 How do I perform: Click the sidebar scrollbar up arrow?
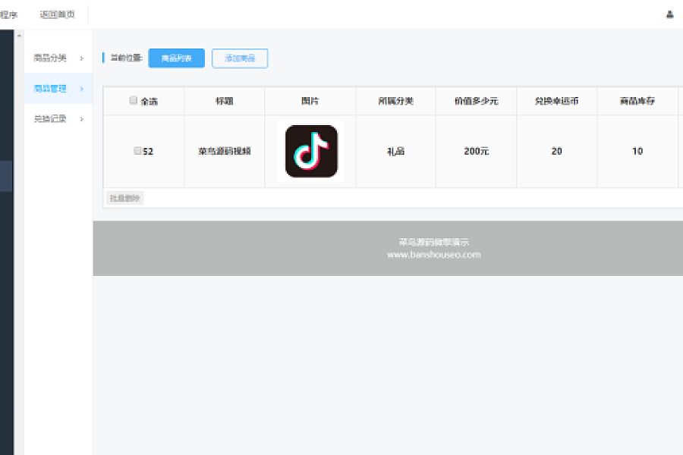[19, 36]
